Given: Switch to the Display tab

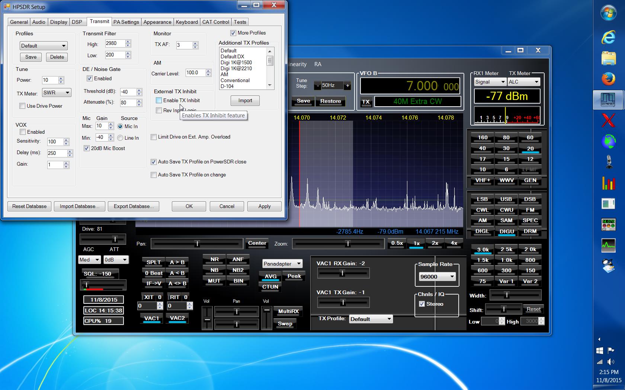Looking at the screenshot, I should [x=59, y=22].
